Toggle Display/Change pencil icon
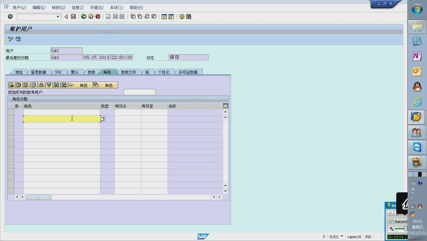The image size is (427, 241). click(x=11, y=39)
